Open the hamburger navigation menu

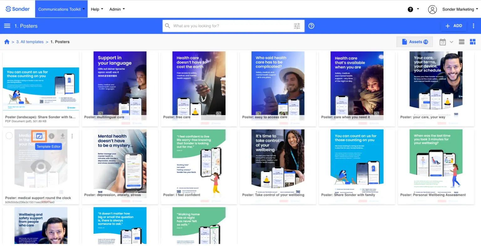coord(7,26)
